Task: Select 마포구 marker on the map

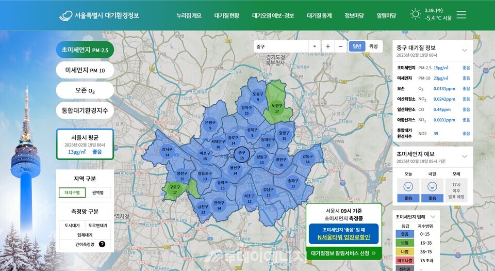Action: (x=205, y=156)
